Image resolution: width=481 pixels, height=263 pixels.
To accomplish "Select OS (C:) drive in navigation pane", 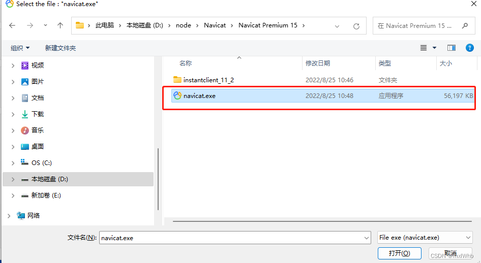I will tap(41, 162).
